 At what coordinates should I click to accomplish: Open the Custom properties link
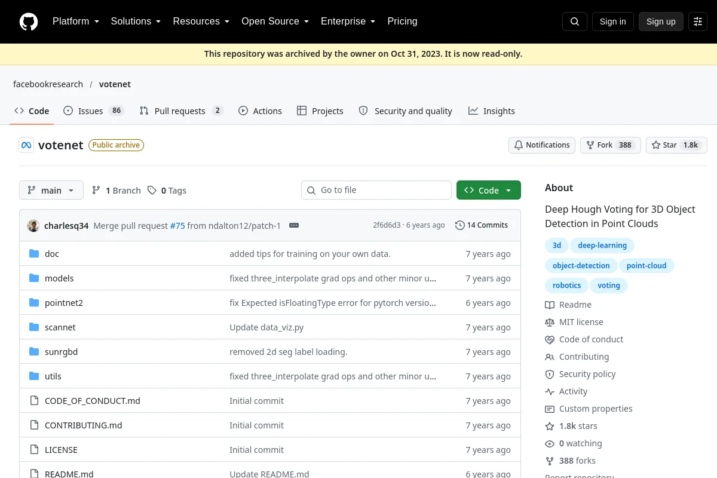589,409
